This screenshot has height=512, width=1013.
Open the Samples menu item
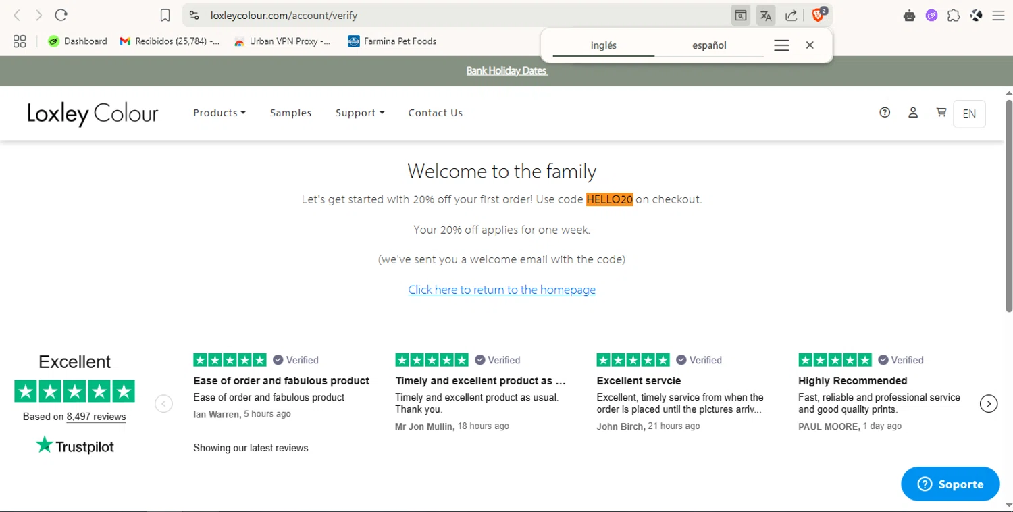(290, 113)
